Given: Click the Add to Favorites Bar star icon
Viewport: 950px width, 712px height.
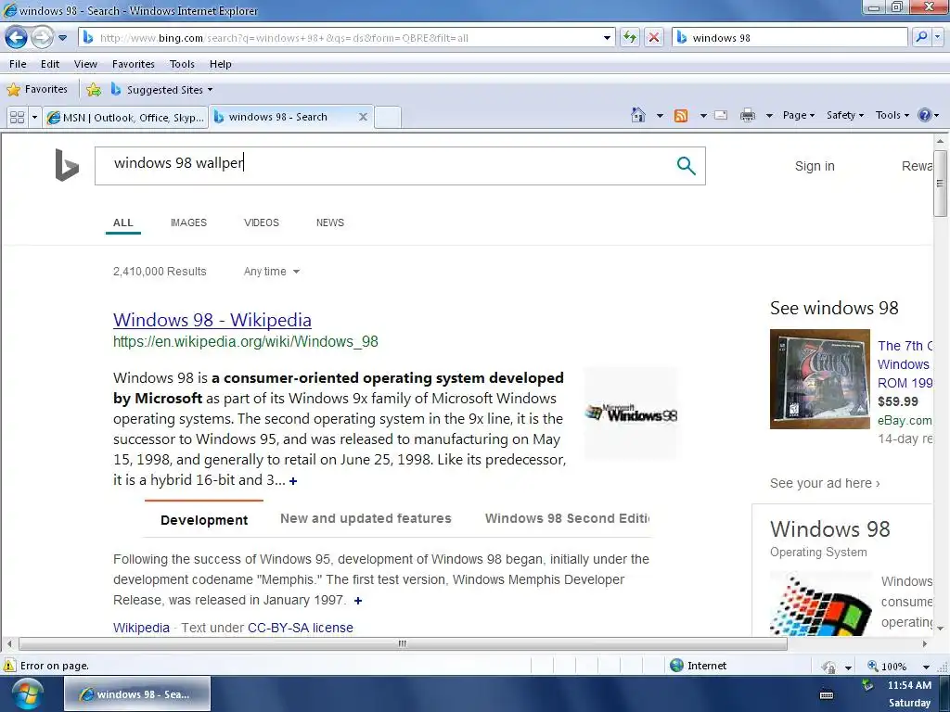Looking at the screenshot, I should pos(94,90).
